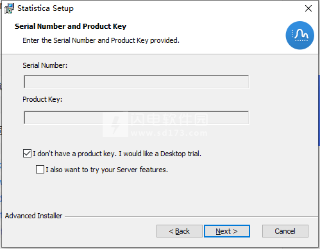
Task: Uncheck the Desktop trial checkbox
Action: click(27, 154)
